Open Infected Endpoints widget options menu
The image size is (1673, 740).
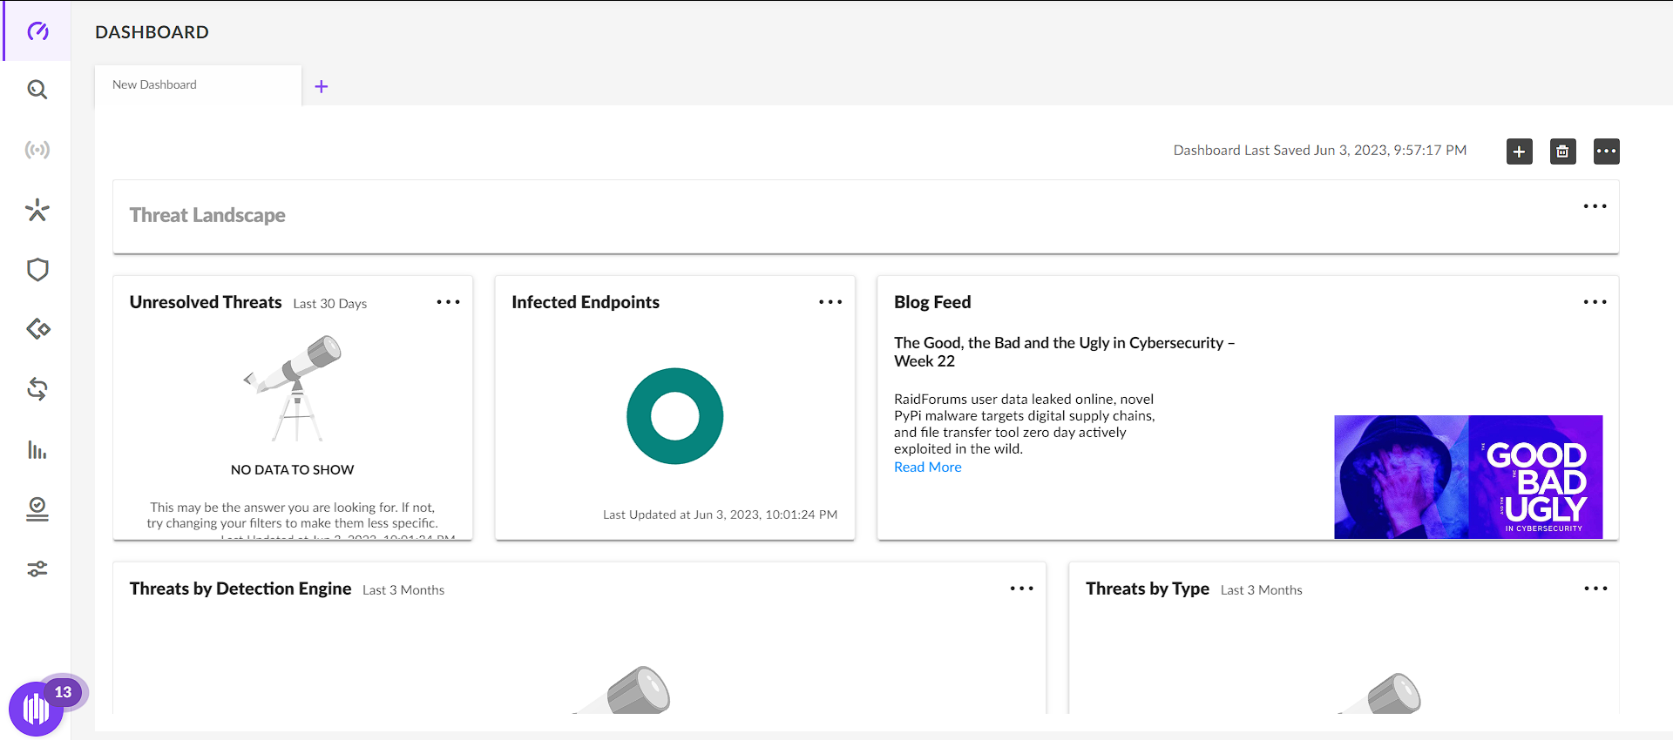830,302
